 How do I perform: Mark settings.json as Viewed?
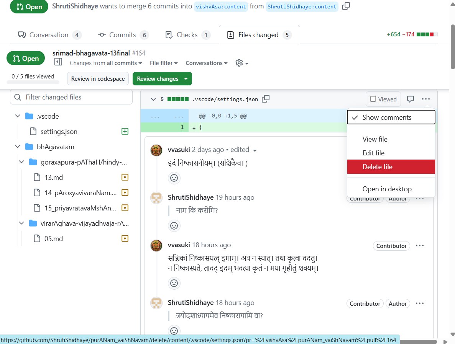coord(383,99)
